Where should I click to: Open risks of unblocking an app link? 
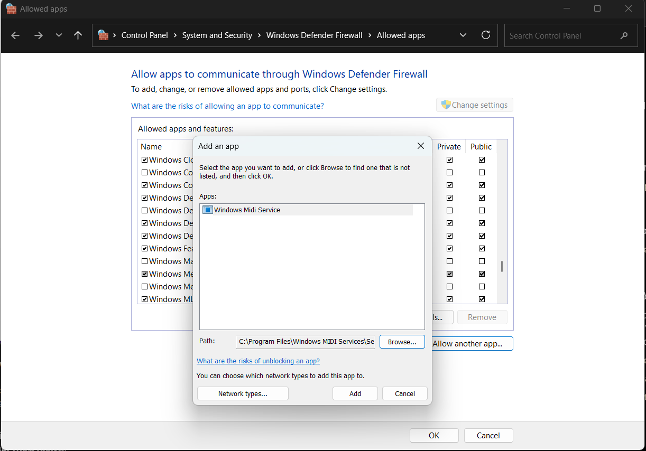258,361
